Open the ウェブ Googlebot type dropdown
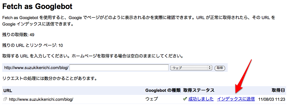Screen dimensions: 289x105 click(x=192, y=68)
